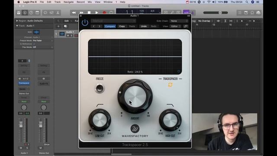Viewport: 277px width, 156px height.
Task: Open Freeze Mode Pre Fader menu
Action: click(x=43, y=41)
